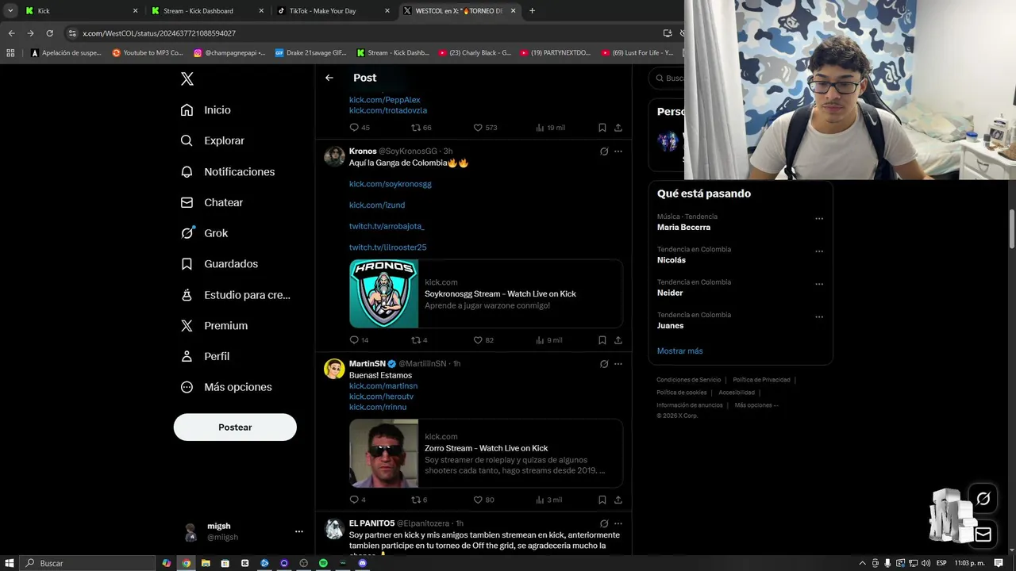
Task: Click reply icon on Kronos post
Action: (355, 340)
